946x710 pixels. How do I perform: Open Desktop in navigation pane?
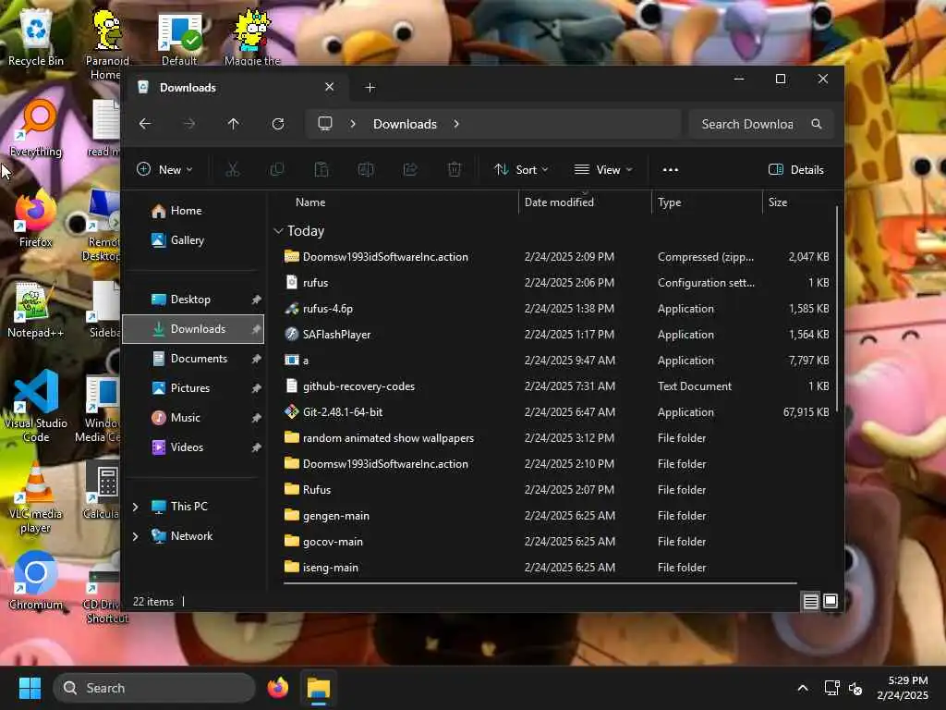[193, 300]
